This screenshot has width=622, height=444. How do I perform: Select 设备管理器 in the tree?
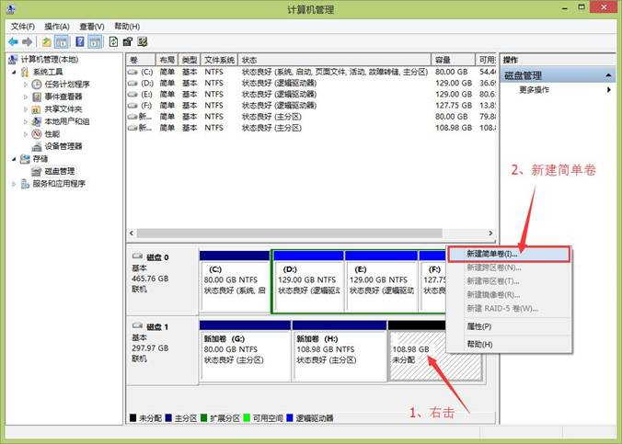[x=63, y=146]
